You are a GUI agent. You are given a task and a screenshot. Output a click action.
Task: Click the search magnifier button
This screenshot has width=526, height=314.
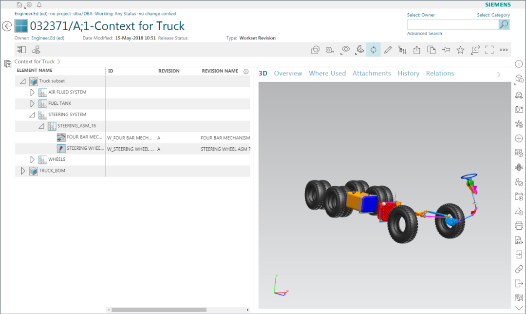point(504,24)
